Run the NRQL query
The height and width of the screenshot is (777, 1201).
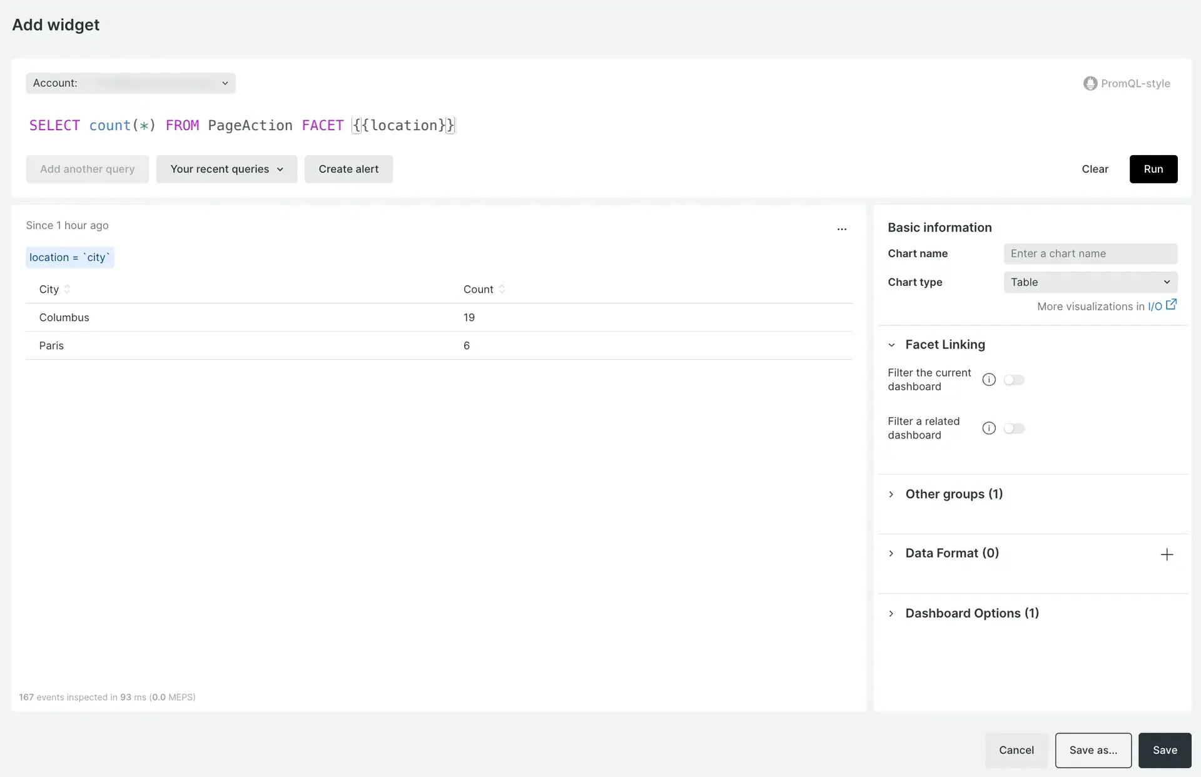click(1153, 169)
